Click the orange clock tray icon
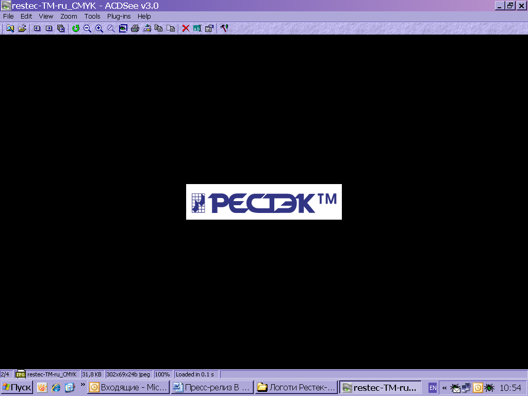This screenshot has height=396, width=528. (478, 388)
